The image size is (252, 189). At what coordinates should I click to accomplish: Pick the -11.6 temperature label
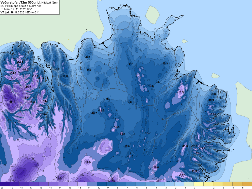pos(185,146)
